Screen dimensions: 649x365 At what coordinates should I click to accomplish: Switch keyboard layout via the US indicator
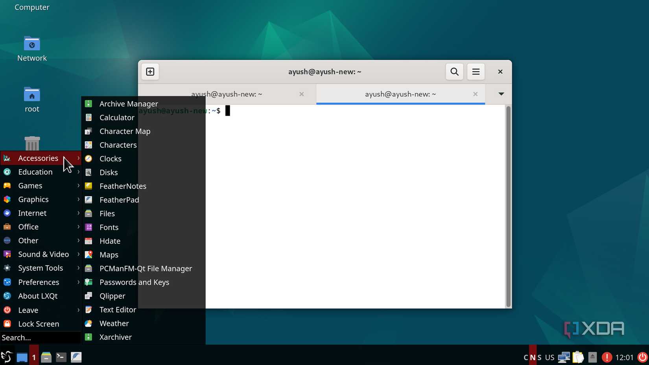[x=549, y=357]
